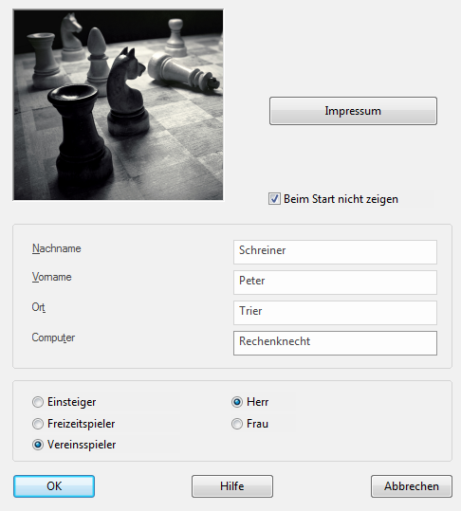Click the Nachname field containing Schreiner

pos(335,252)
